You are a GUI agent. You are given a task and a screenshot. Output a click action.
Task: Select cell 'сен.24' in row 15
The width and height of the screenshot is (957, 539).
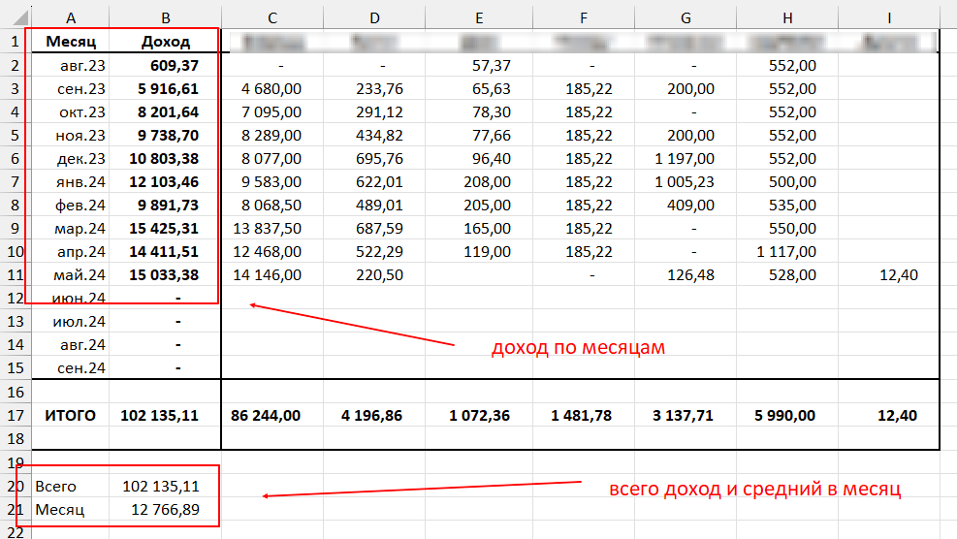[x=70, y=368]
